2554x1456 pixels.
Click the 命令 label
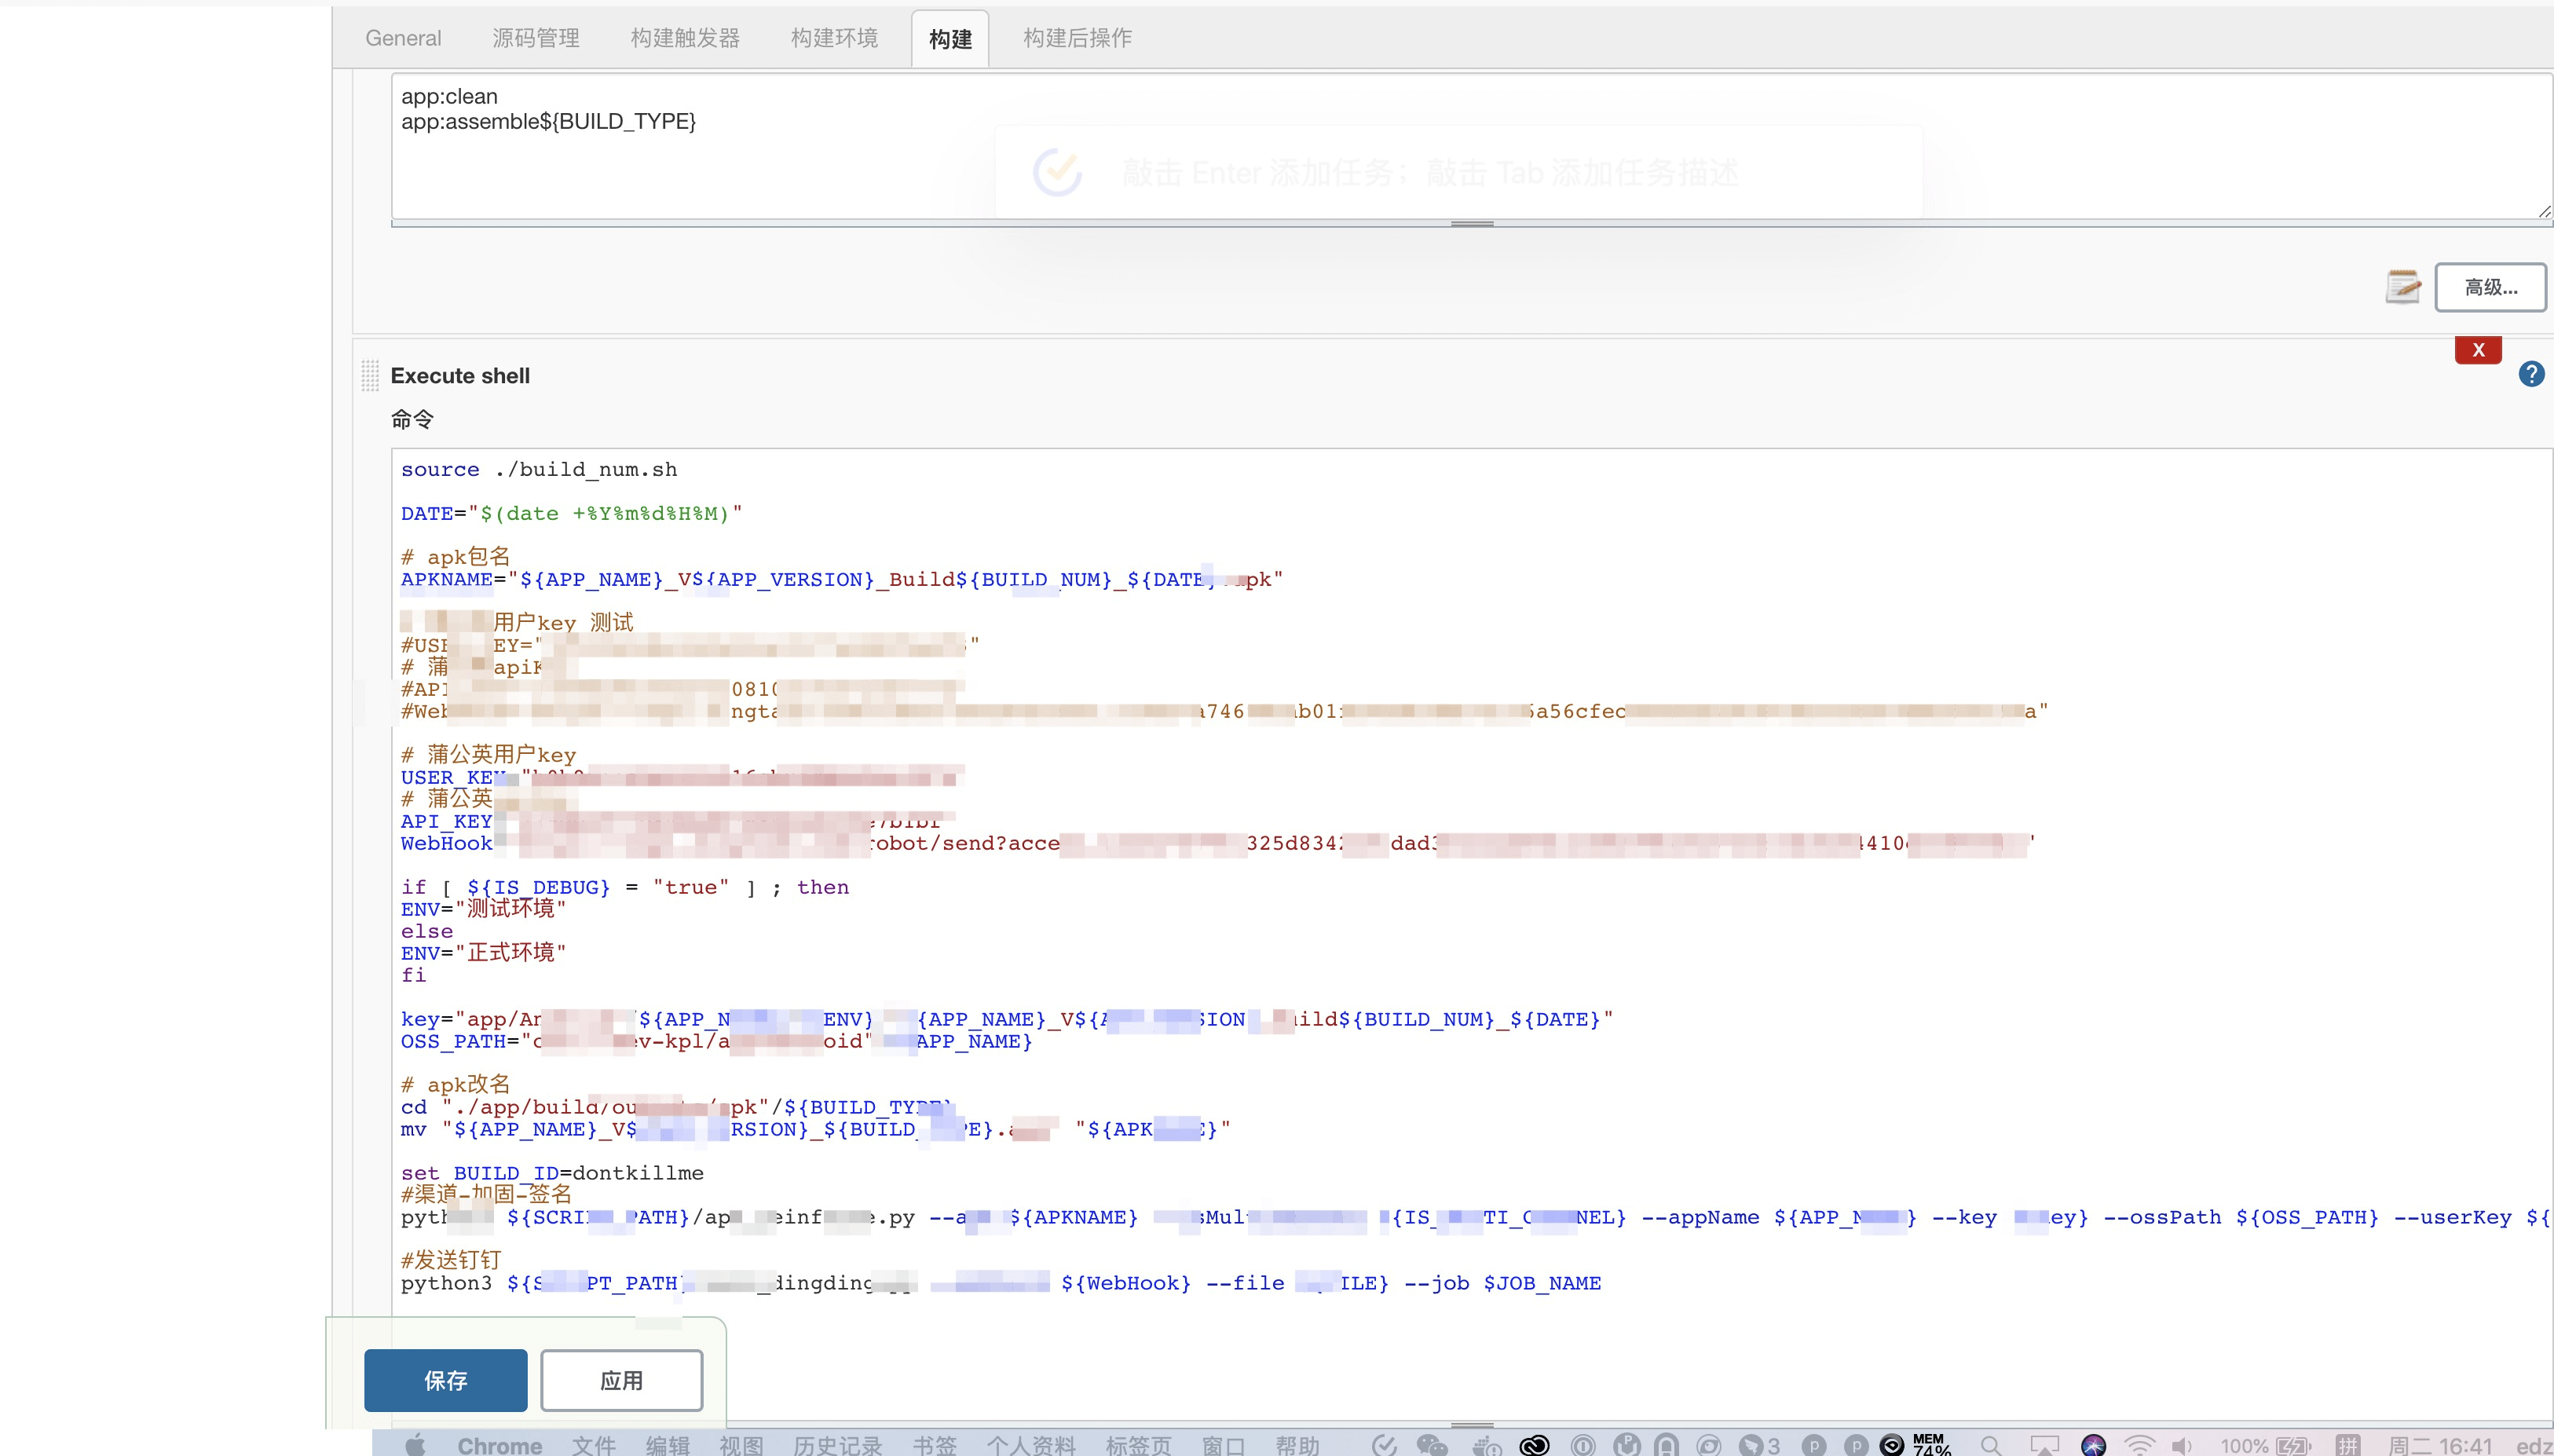(x=412, y=419)
